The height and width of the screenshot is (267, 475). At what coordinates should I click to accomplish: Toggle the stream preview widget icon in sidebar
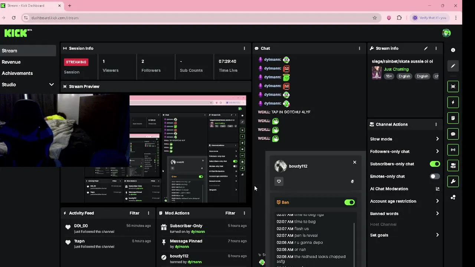453,86
